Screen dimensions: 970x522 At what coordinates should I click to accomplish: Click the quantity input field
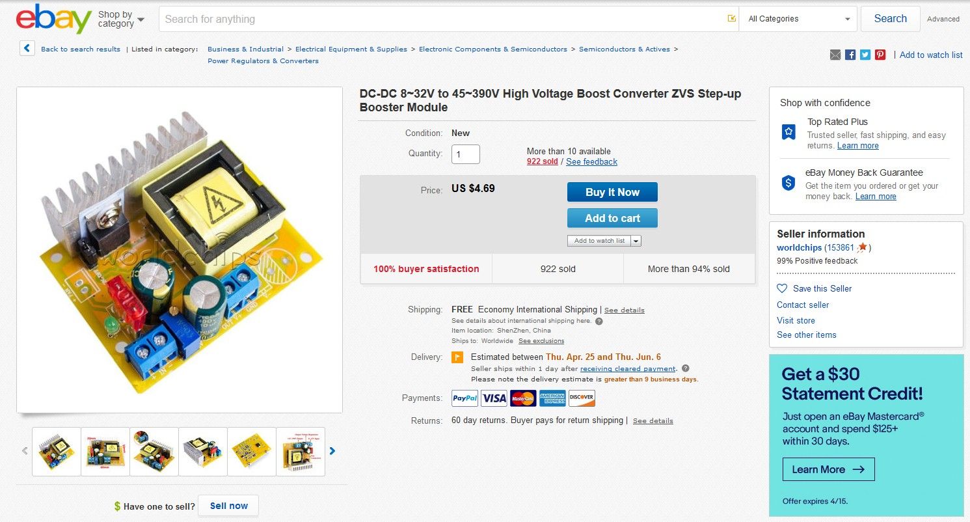point(465,154)
